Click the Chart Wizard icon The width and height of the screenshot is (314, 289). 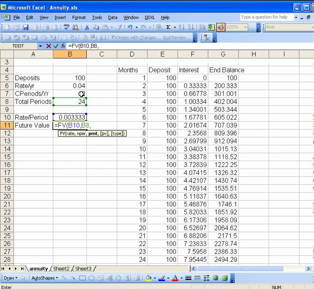202,27
